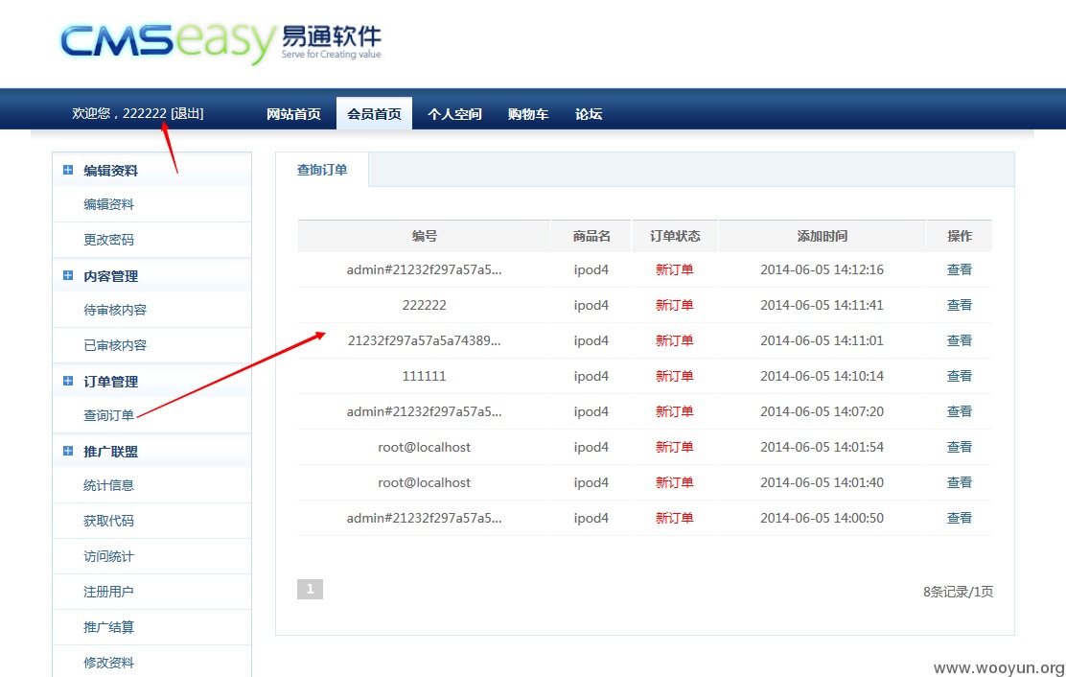
Task: Click the 易通软件 brand text
Action: point(331,36)
